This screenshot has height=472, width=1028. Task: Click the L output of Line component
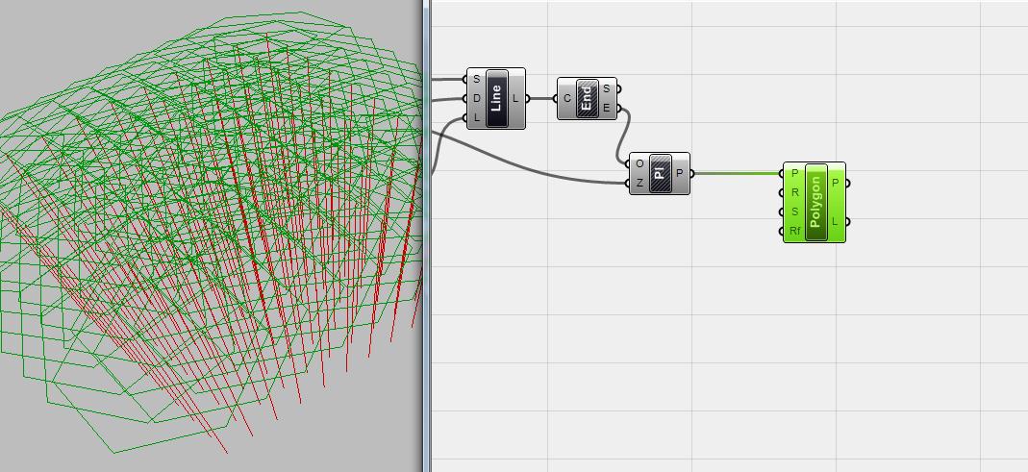pyautogui.click(x=516, y=98)
